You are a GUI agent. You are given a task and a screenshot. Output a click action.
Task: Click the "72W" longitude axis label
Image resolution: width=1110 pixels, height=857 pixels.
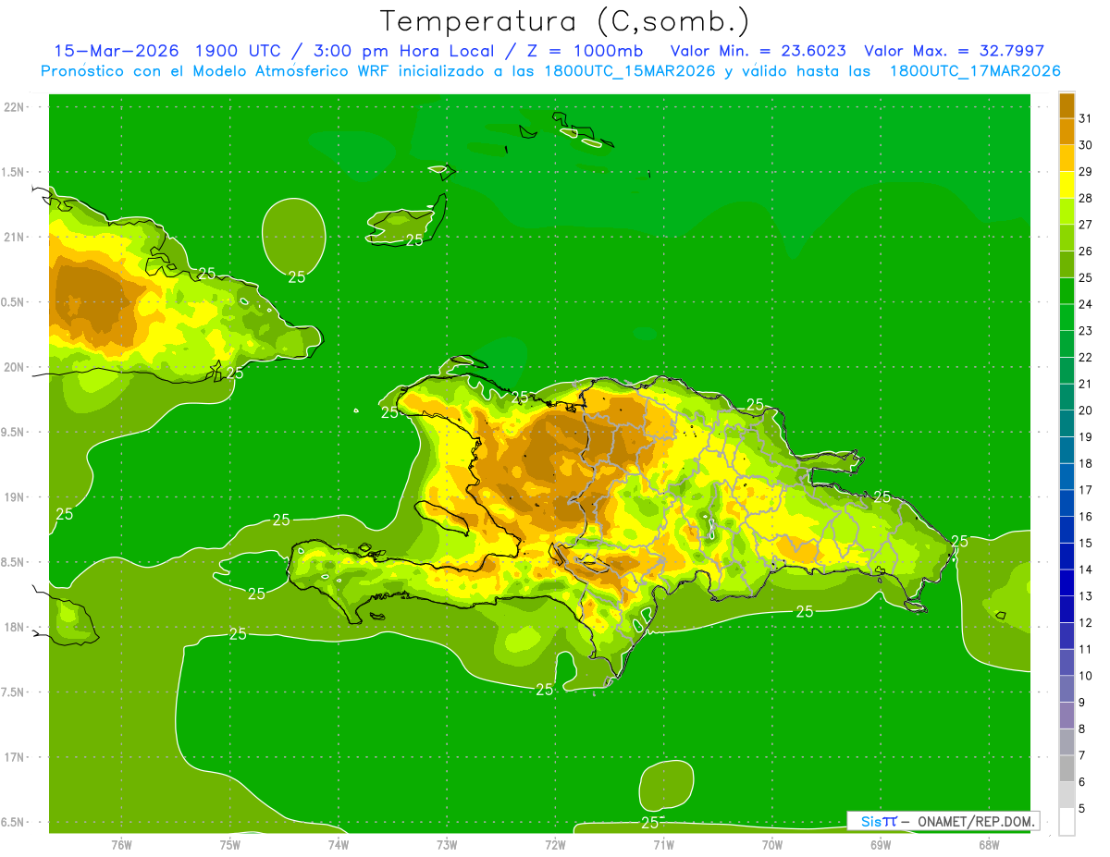pos(555,844)
